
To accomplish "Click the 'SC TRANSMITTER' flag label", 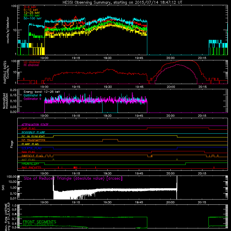I will click(x=33, y=140).
